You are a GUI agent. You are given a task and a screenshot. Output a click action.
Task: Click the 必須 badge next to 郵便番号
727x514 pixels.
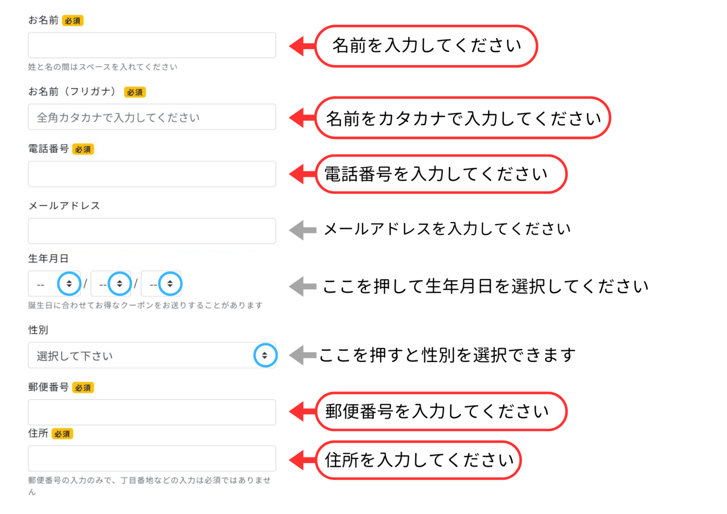[x=83, y=388]
